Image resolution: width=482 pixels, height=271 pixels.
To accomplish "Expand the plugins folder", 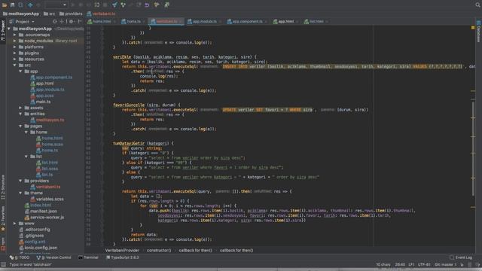I will (15, 53).
